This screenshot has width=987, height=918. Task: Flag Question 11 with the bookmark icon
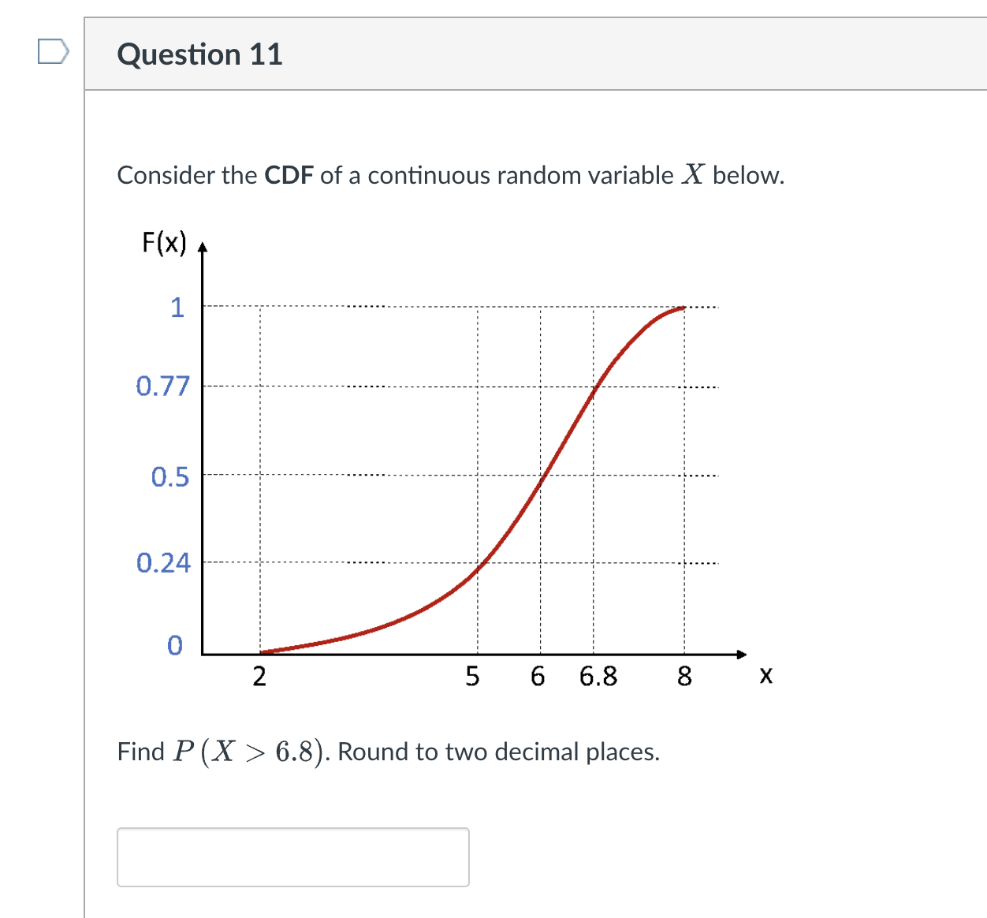(53, 52)
